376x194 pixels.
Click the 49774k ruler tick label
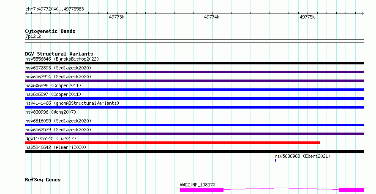[212, 17]
